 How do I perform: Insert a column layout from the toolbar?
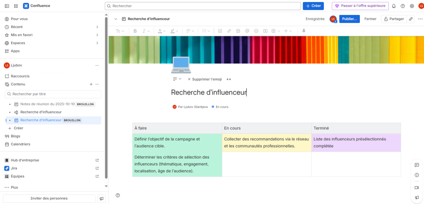[265, 31]
